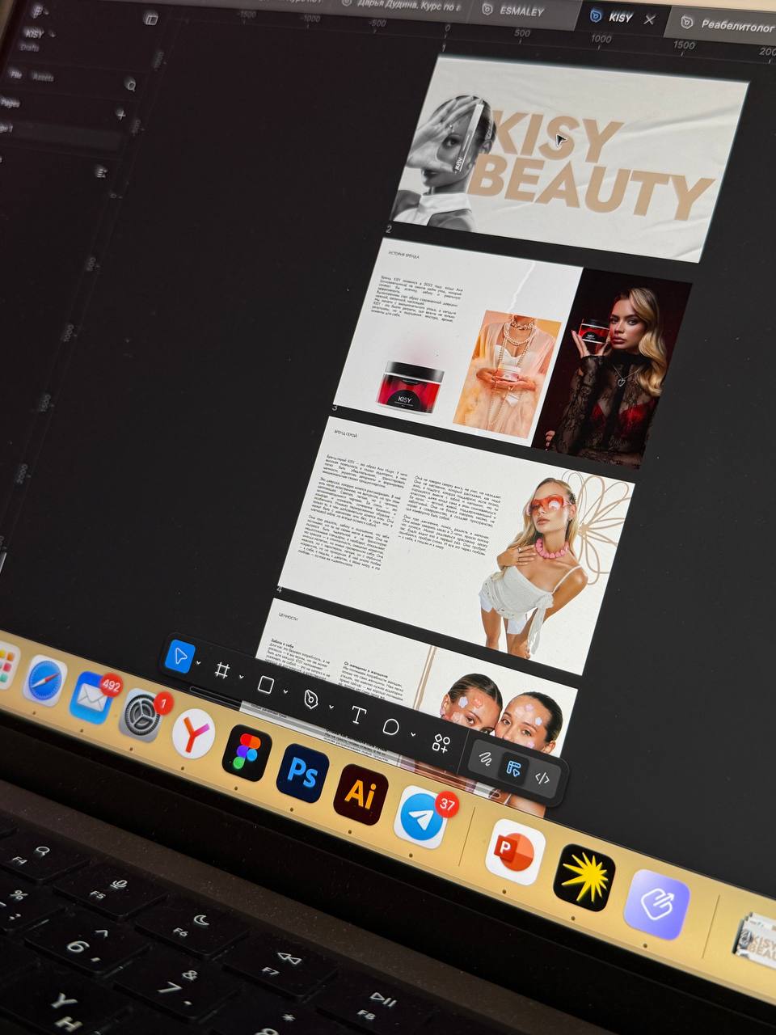Viewport: 776px width, 1035px height.
Task: Add a new page with plus icon
Action: pos(121,114)
